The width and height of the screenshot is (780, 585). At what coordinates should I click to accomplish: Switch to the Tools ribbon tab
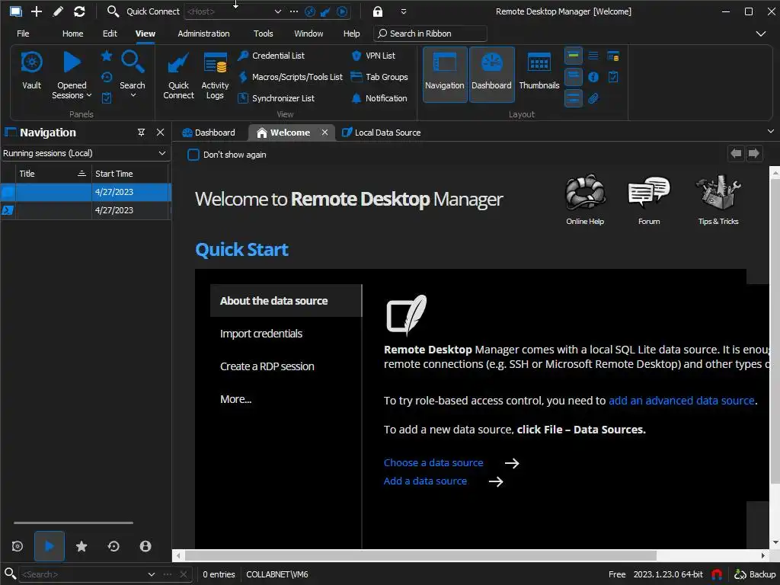(263, 34)
